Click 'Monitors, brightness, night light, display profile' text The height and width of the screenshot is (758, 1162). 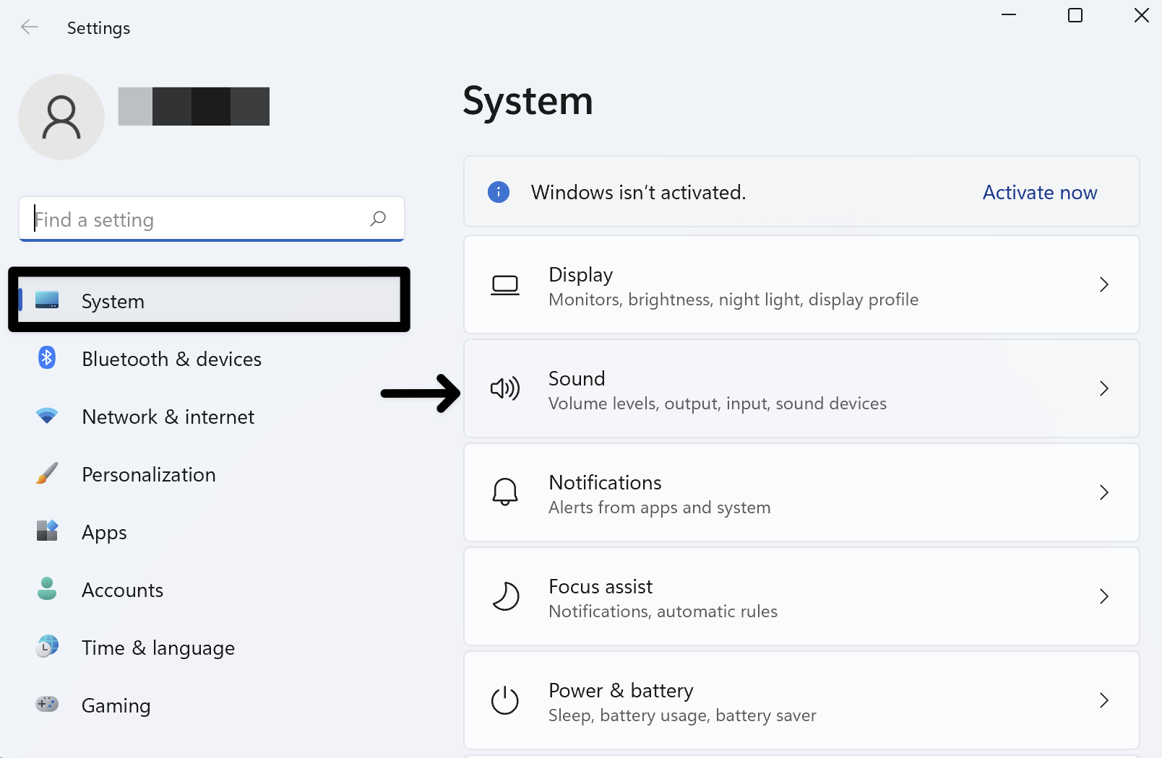pos(733,300)
